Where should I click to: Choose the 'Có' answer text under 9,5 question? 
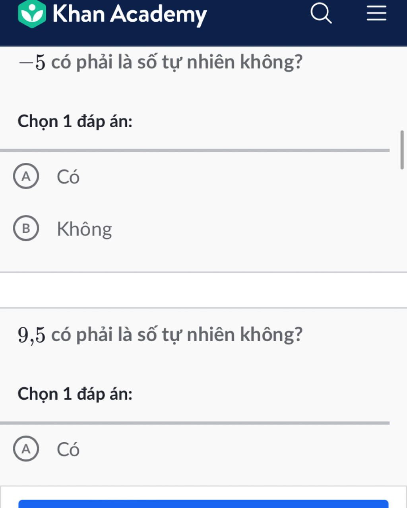pos(68,450)
